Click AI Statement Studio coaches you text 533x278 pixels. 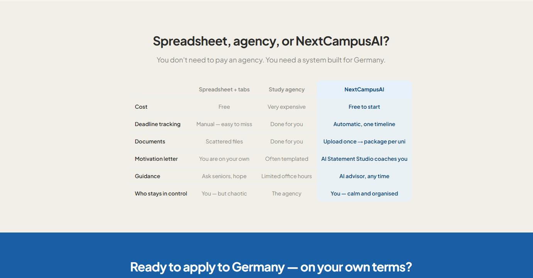(364, 159)
